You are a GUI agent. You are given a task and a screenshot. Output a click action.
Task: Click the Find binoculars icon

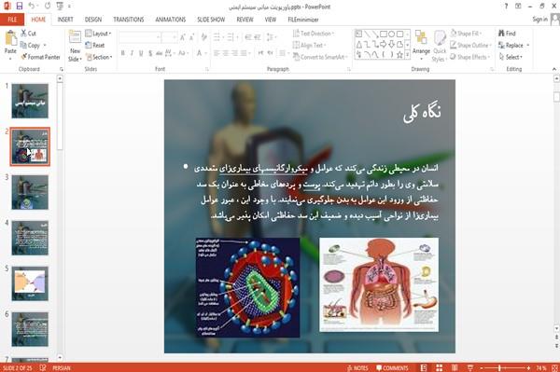point(501,34)
